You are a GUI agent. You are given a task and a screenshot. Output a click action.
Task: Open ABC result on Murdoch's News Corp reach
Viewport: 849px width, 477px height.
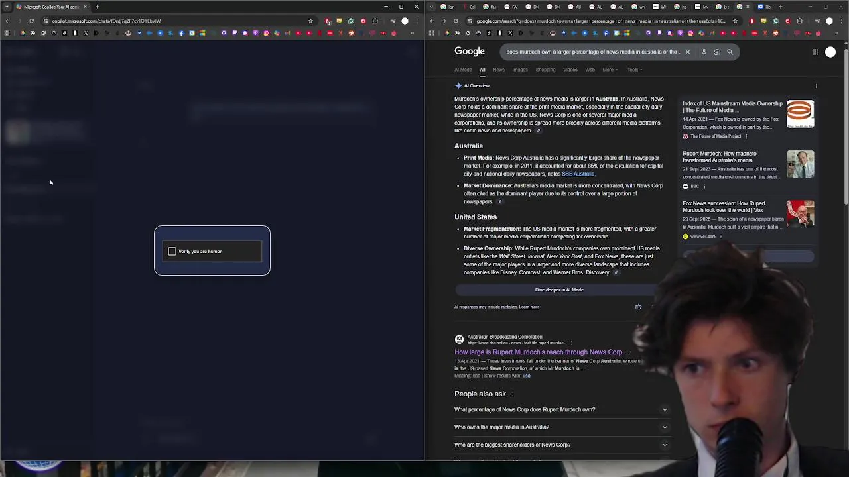pyautogui.click(x=542, y=352)
